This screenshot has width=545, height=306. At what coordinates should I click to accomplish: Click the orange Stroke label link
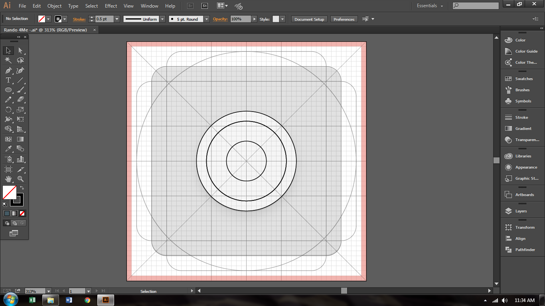tap(79, 19)
